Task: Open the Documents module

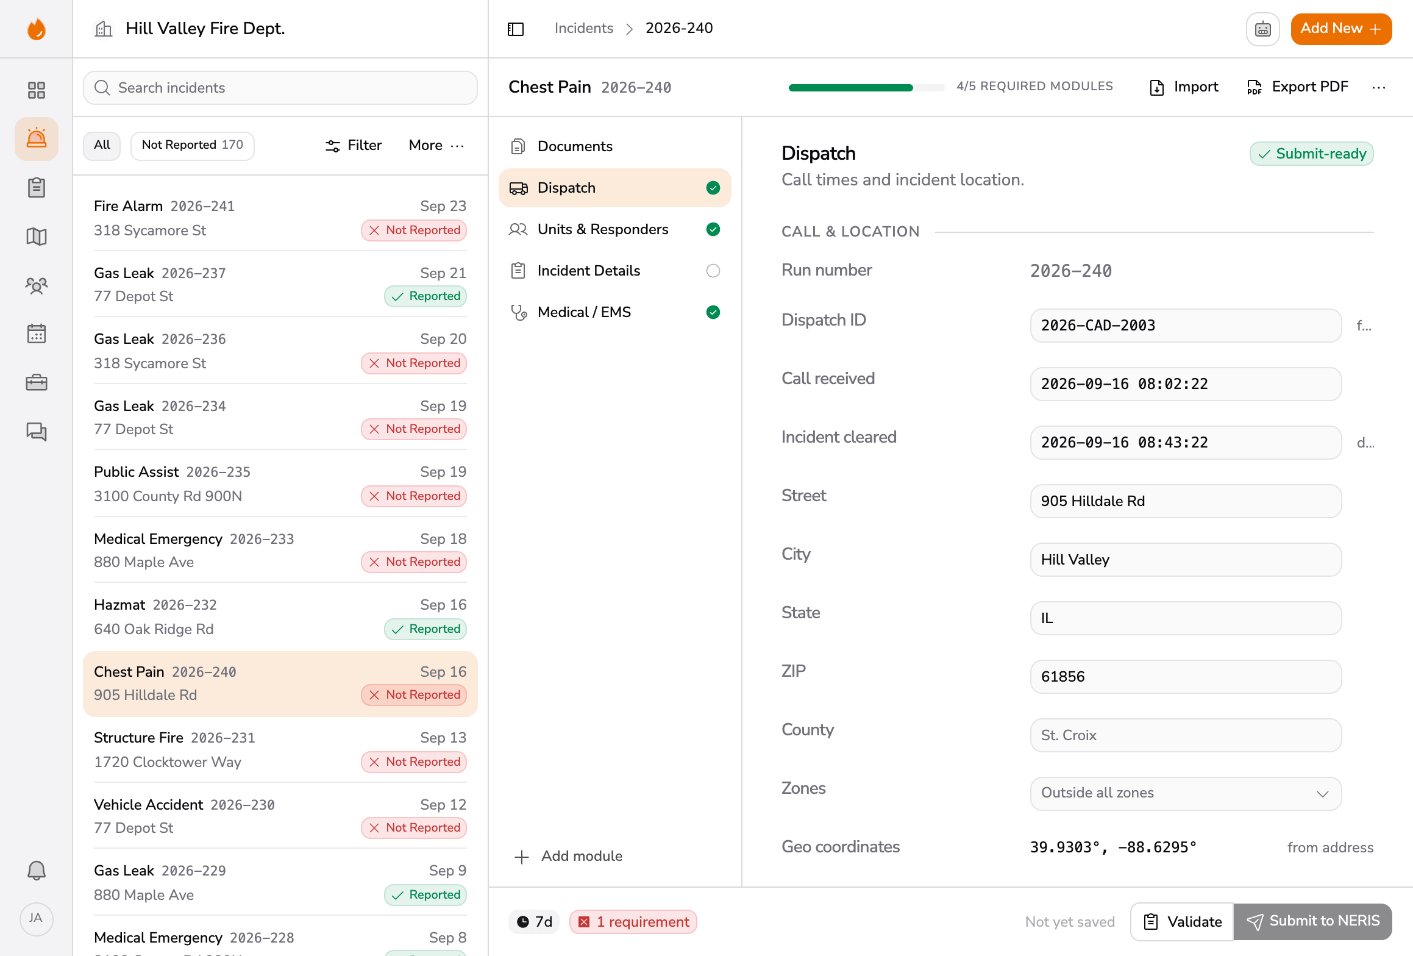Action: [615, 146]
